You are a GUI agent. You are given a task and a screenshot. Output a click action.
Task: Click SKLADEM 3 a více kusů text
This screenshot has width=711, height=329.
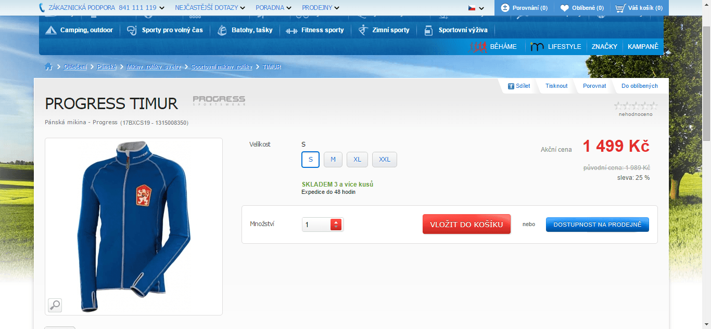(x=337, y=185)
